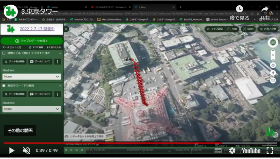
Task: Open the Story button
Action: tap(248, 29)
